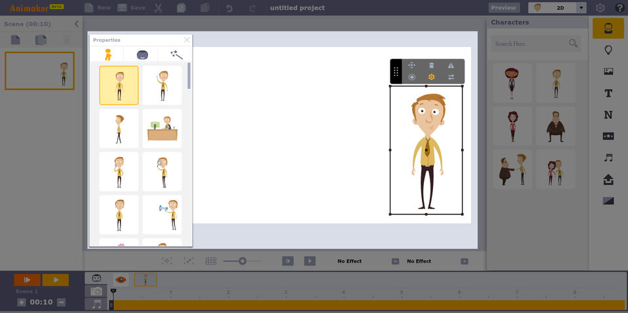Open the 2D character style dropdown
This screenshot has width=628, height=313.
coord(582,8)
